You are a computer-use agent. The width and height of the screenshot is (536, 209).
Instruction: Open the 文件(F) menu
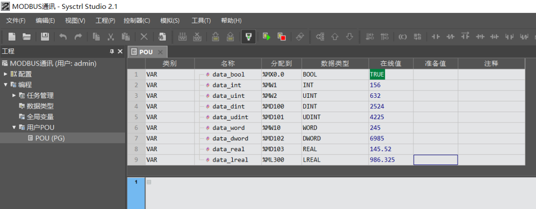[16, 21]
